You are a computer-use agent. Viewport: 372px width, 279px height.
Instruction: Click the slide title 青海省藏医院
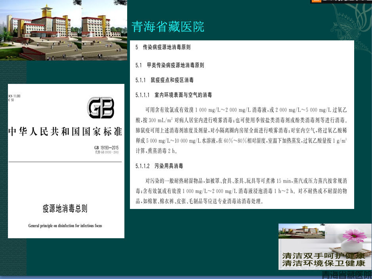[x=168, y=27]
